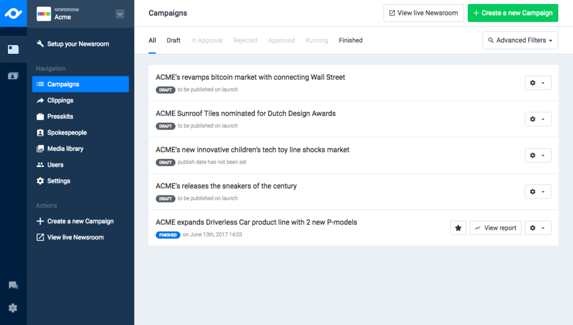
Task: Open the chat bubble icon in left rail
Action: pos(13,285)
